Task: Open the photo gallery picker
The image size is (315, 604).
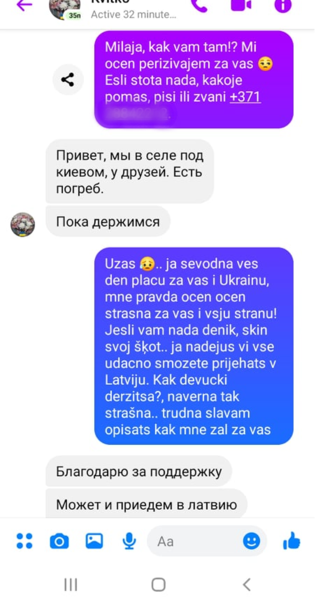Action: point(94,541)
